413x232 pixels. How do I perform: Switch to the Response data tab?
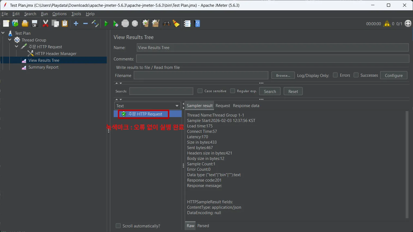pyautogui.click(x=246, y=106)
